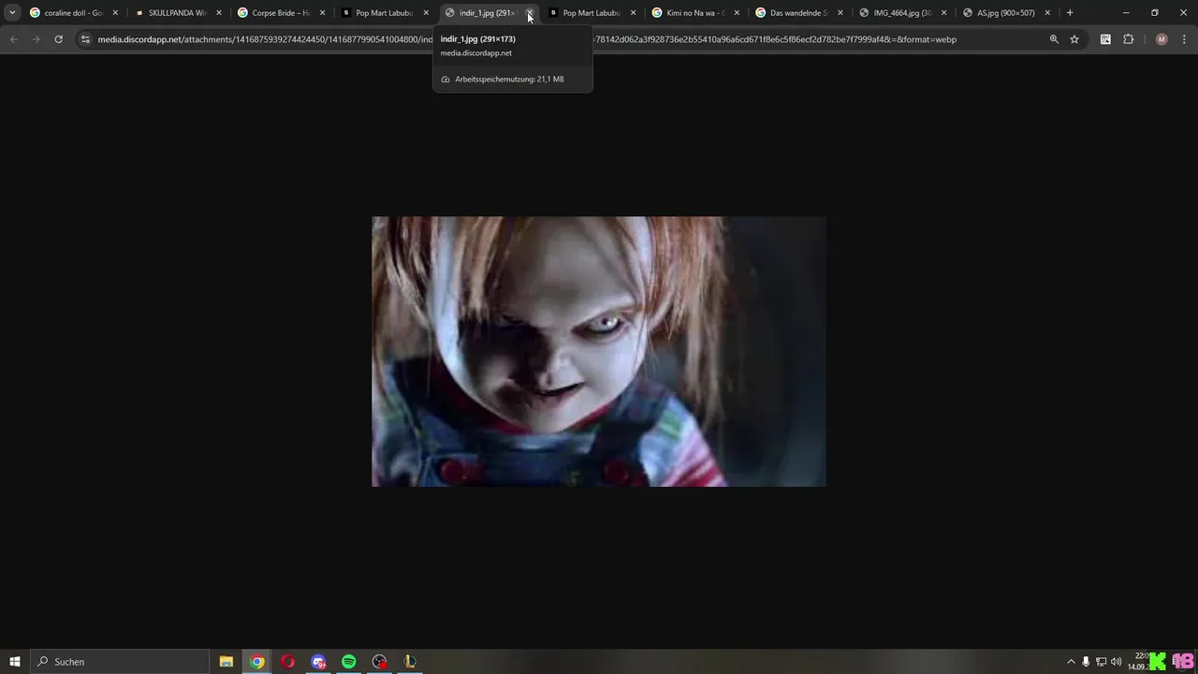Switch to the Kimi no Na wa tab

point(695,13)
